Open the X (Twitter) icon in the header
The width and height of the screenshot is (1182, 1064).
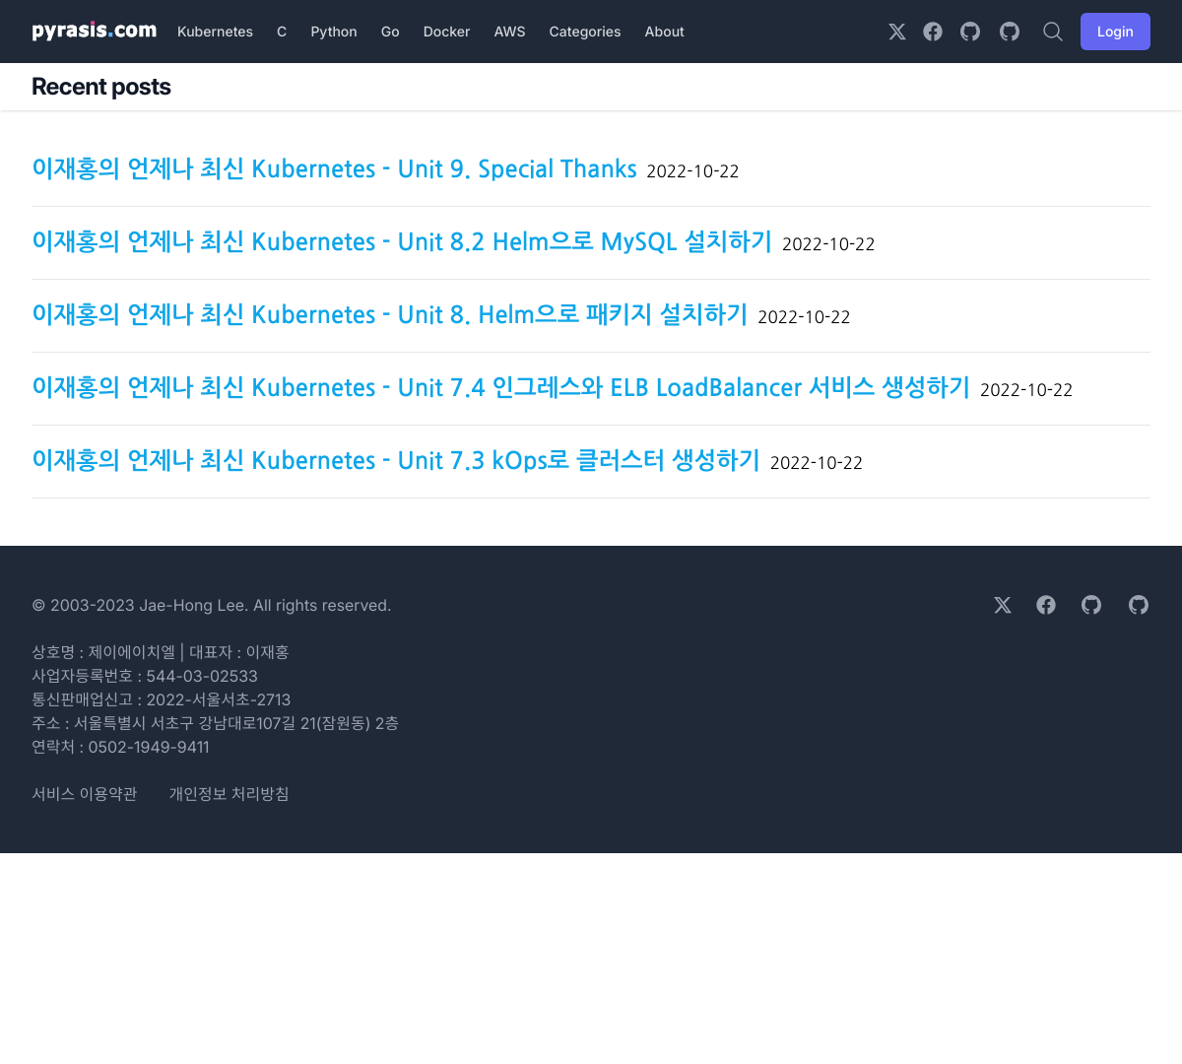tap(897, 32)
